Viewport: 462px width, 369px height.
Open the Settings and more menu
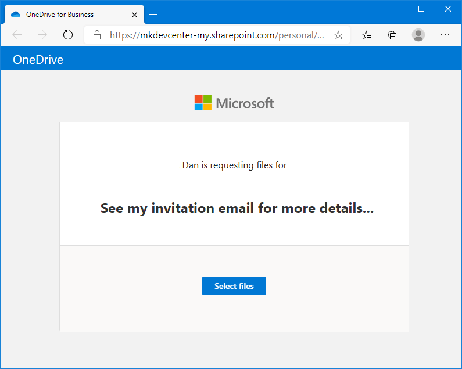pyautogui.click(x=445, y=35)
